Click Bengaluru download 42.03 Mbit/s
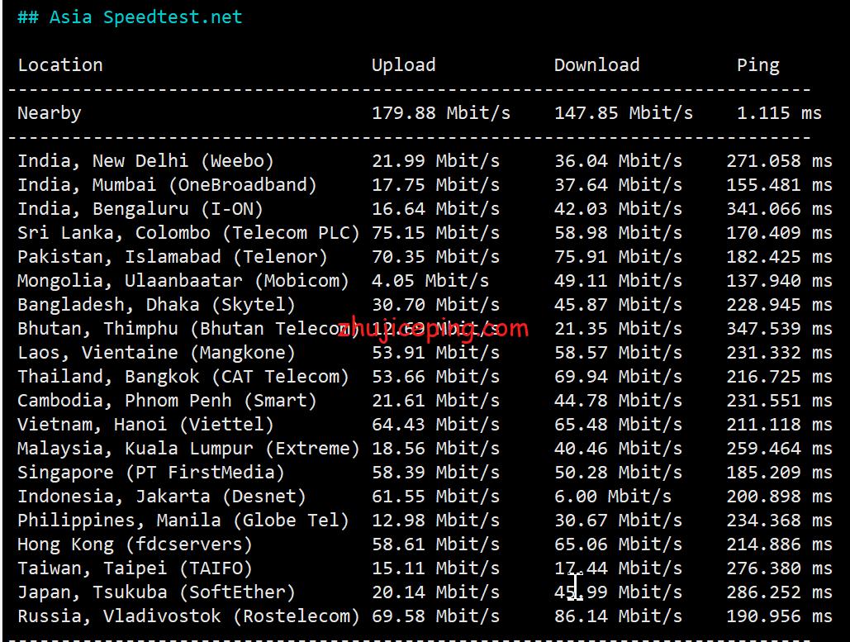Screen dimensions: 850x642 (x=618, y=208)
